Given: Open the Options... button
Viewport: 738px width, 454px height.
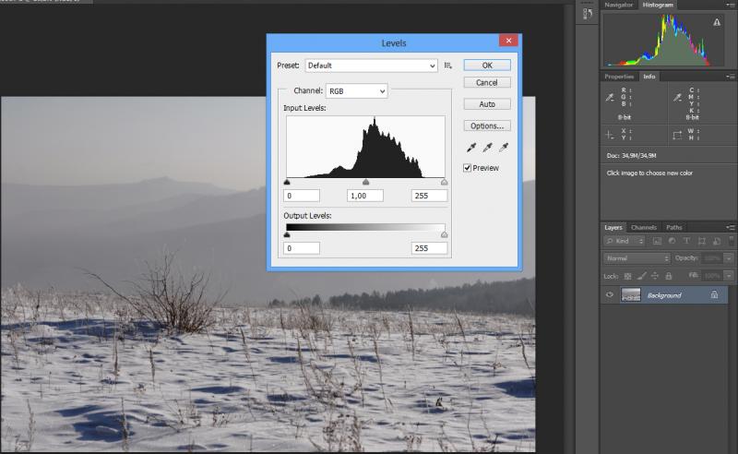Looking at the screenshot, I should point(487,125).
